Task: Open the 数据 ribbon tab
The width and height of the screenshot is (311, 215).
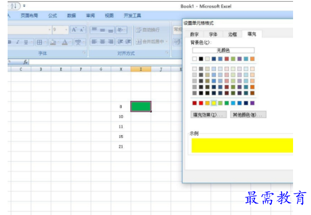Action: [x=71, y=15]
